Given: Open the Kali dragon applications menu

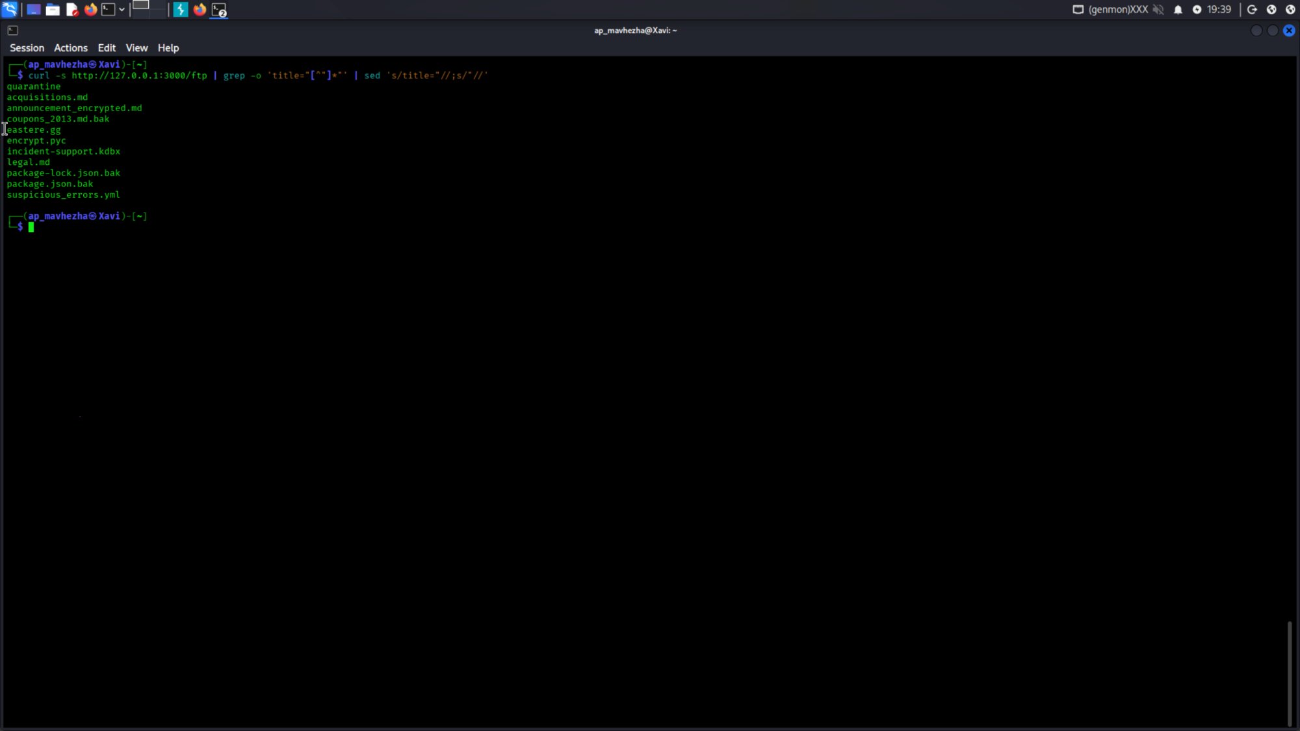Looking at the screenshot, I should pos(10,9).
